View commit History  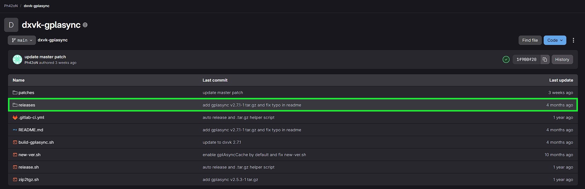click(562, 59)
